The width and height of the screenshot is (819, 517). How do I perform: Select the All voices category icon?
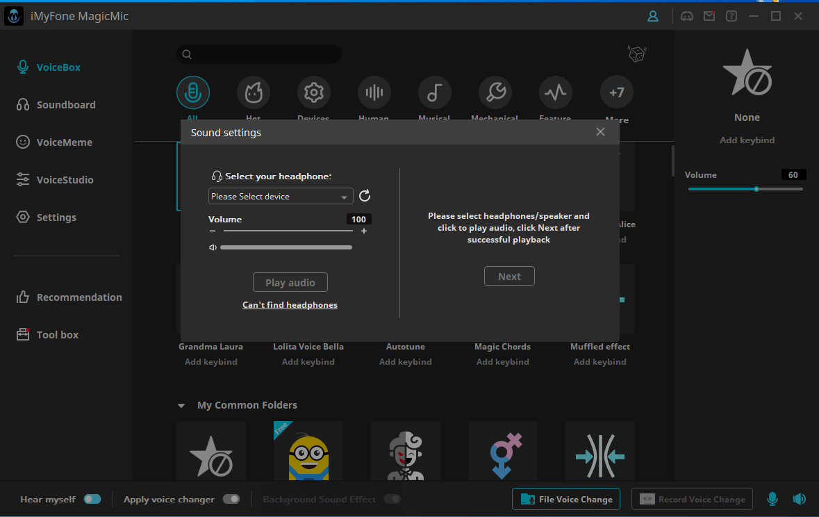point(192,92)
